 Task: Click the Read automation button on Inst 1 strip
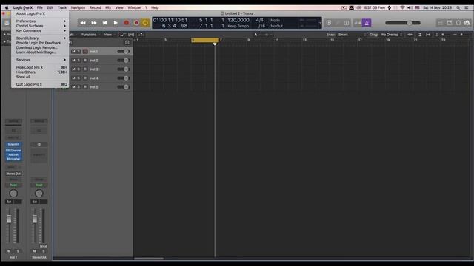(x=13, y=185)
